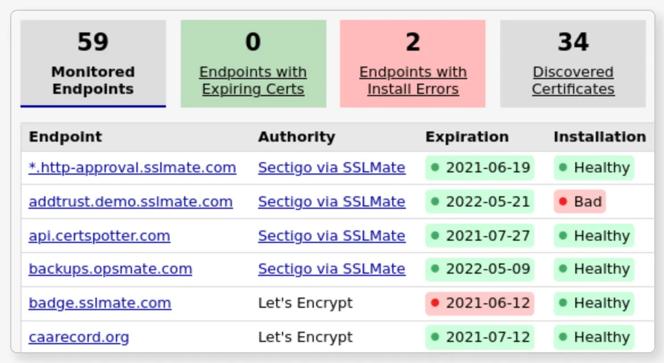The height and width of the screenshot is (363, 664).
Task: Click Healthy status for caarecord.org row
Action: [x=594, y=337]
